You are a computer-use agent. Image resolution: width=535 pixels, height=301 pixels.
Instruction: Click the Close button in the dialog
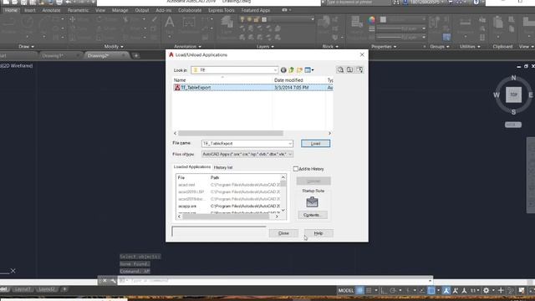[283, 233]
